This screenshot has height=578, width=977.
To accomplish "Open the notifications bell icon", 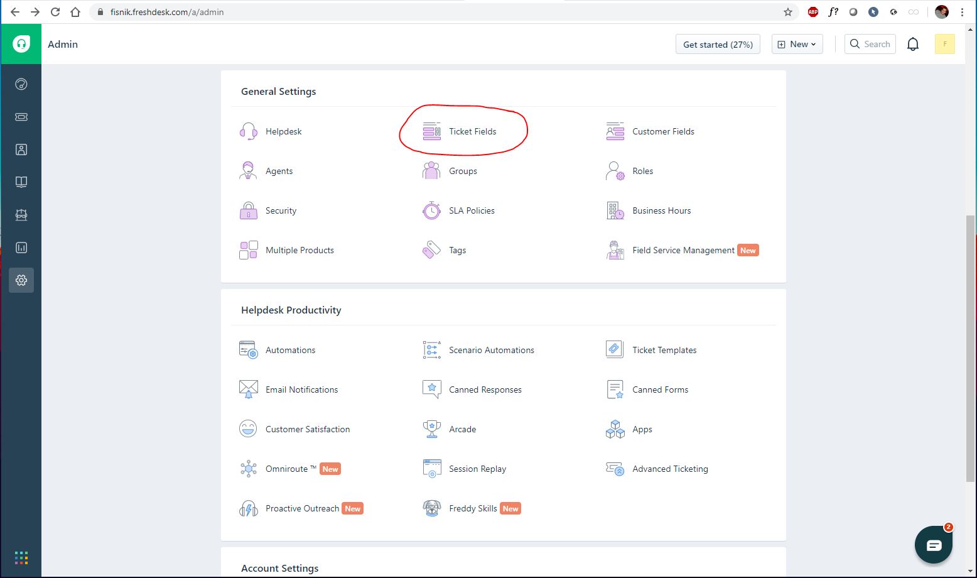I will click(913, 44).
